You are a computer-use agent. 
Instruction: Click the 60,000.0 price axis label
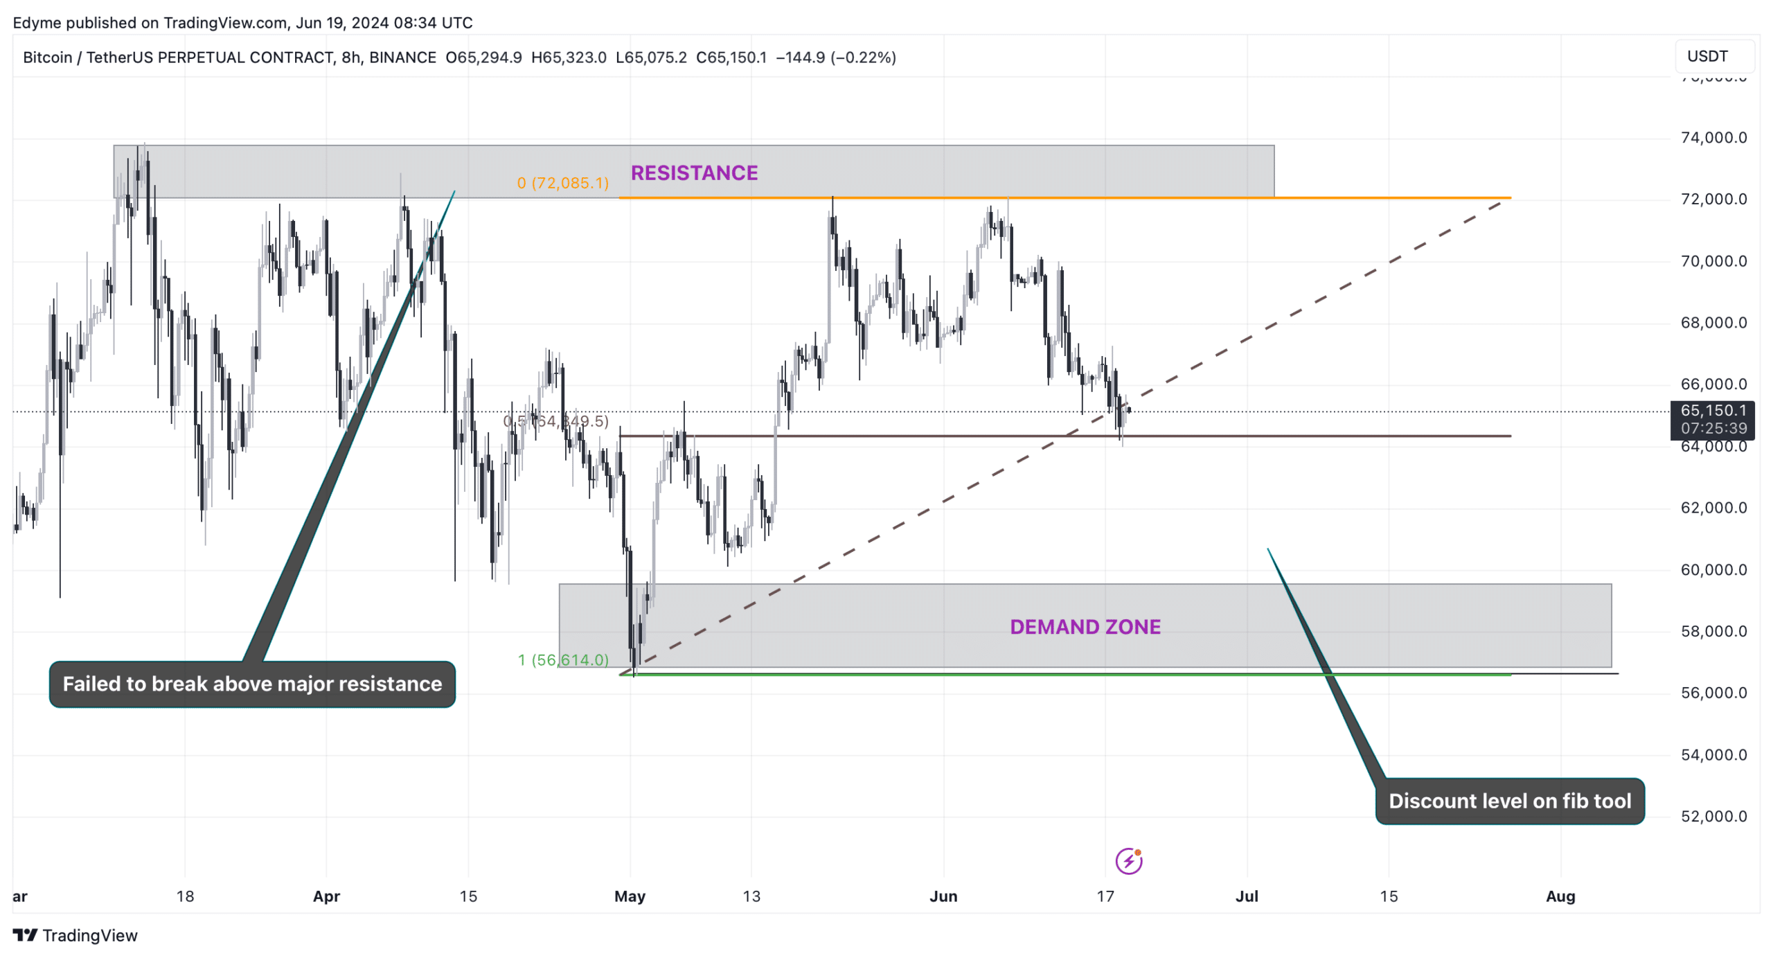(x=1713, y=569)
